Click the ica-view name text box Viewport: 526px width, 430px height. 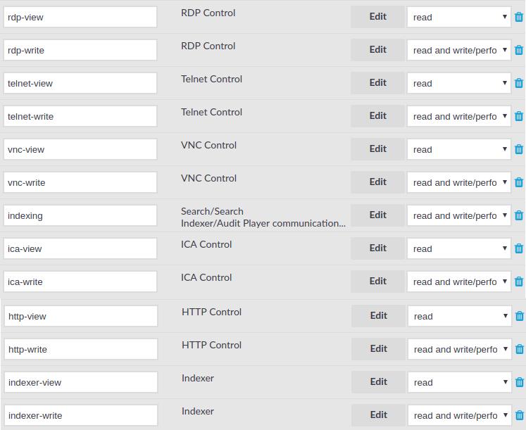(80, 248)
